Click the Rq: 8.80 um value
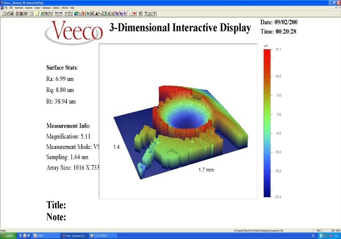Image resolution: width=341 pixels, height=239 pixels. pos(60,90)
